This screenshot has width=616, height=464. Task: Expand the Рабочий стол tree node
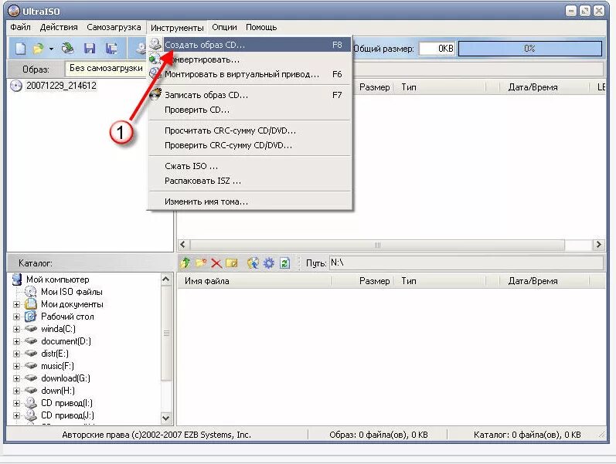[16, 317]
